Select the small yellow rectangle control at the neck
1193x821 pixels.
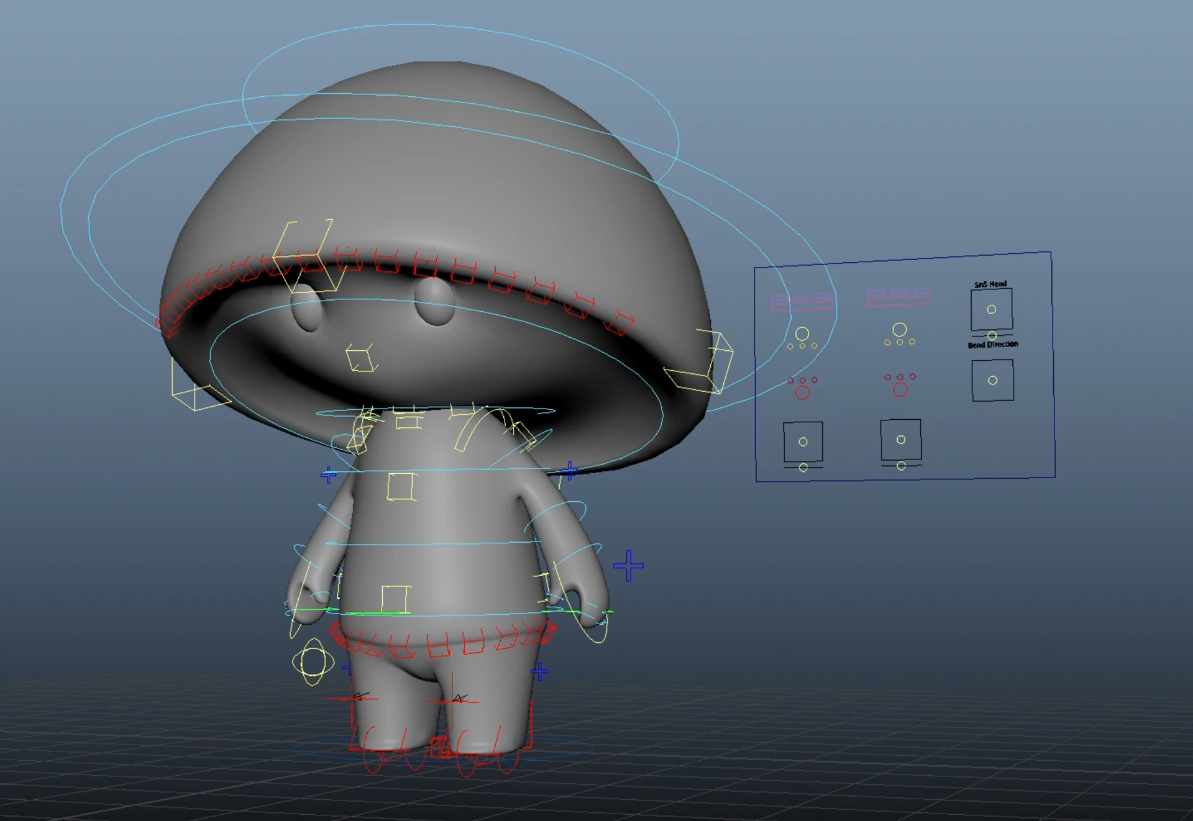tap(408, 422)
